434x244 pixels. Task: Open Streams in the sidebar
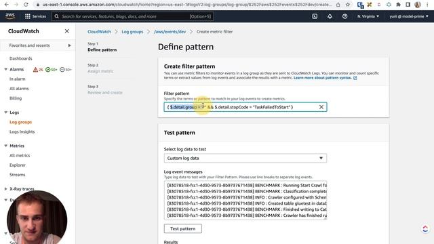(18, 175)
